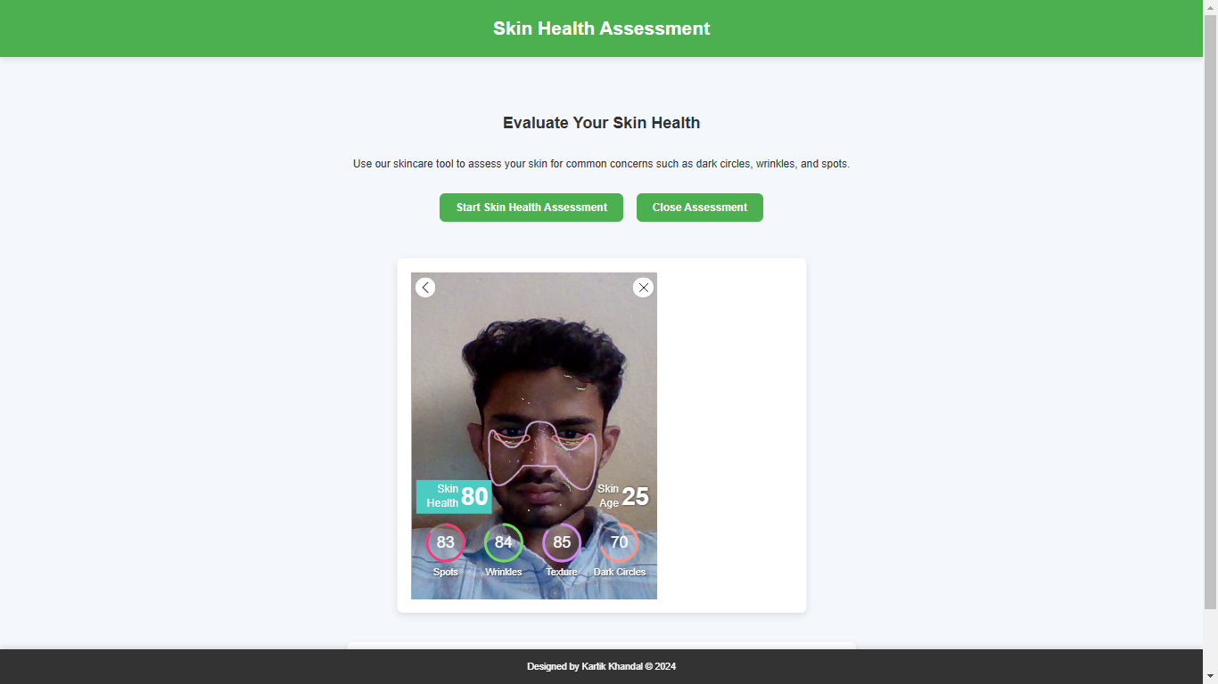Click the back arrow on the skin analysis image
Viewport: 1218px width, 684px height.
pyautogui.click(x=425, y=287)
